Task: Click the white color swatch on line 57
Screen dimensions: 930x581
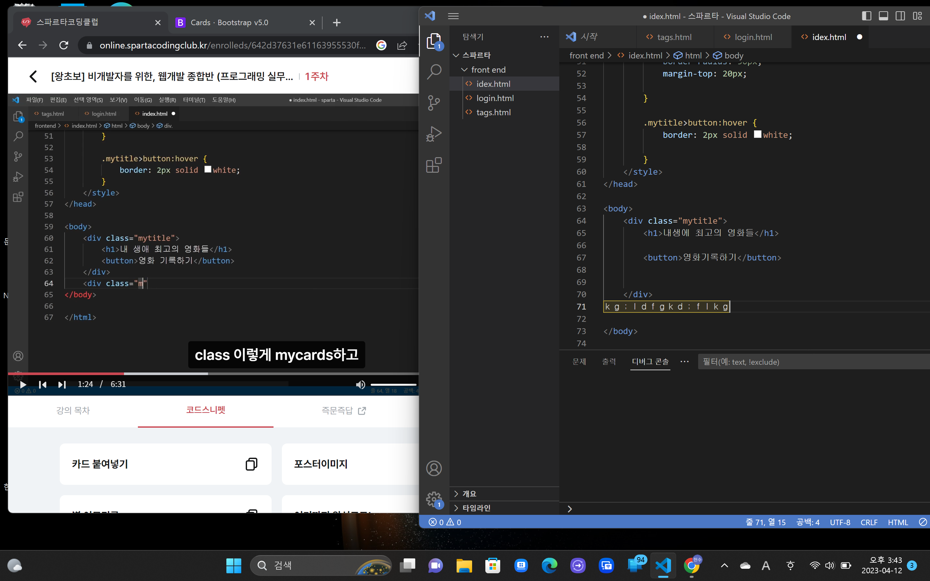Action: coord(758,134)
